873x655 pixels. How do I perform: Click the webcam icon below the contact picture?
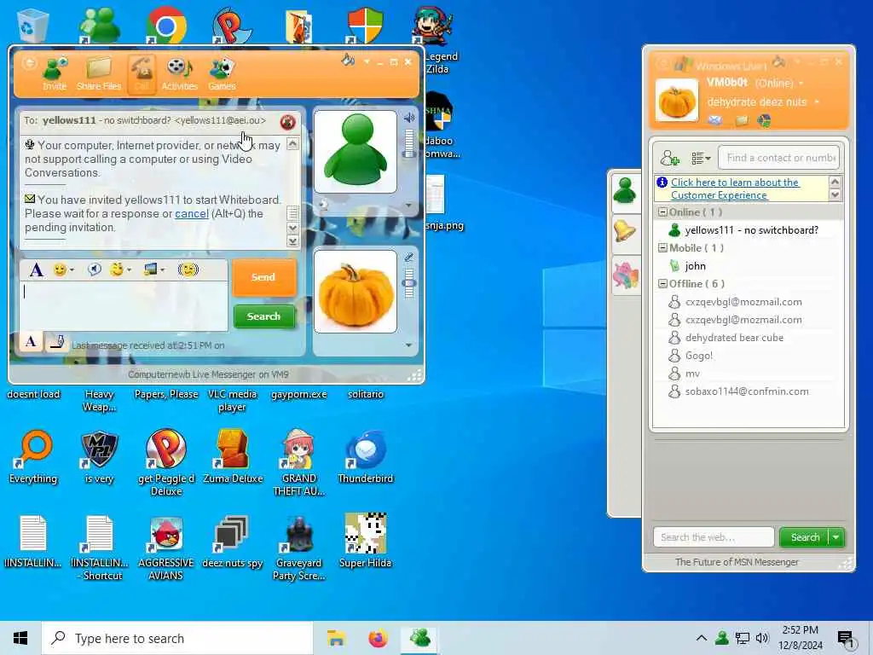(322, 206)
